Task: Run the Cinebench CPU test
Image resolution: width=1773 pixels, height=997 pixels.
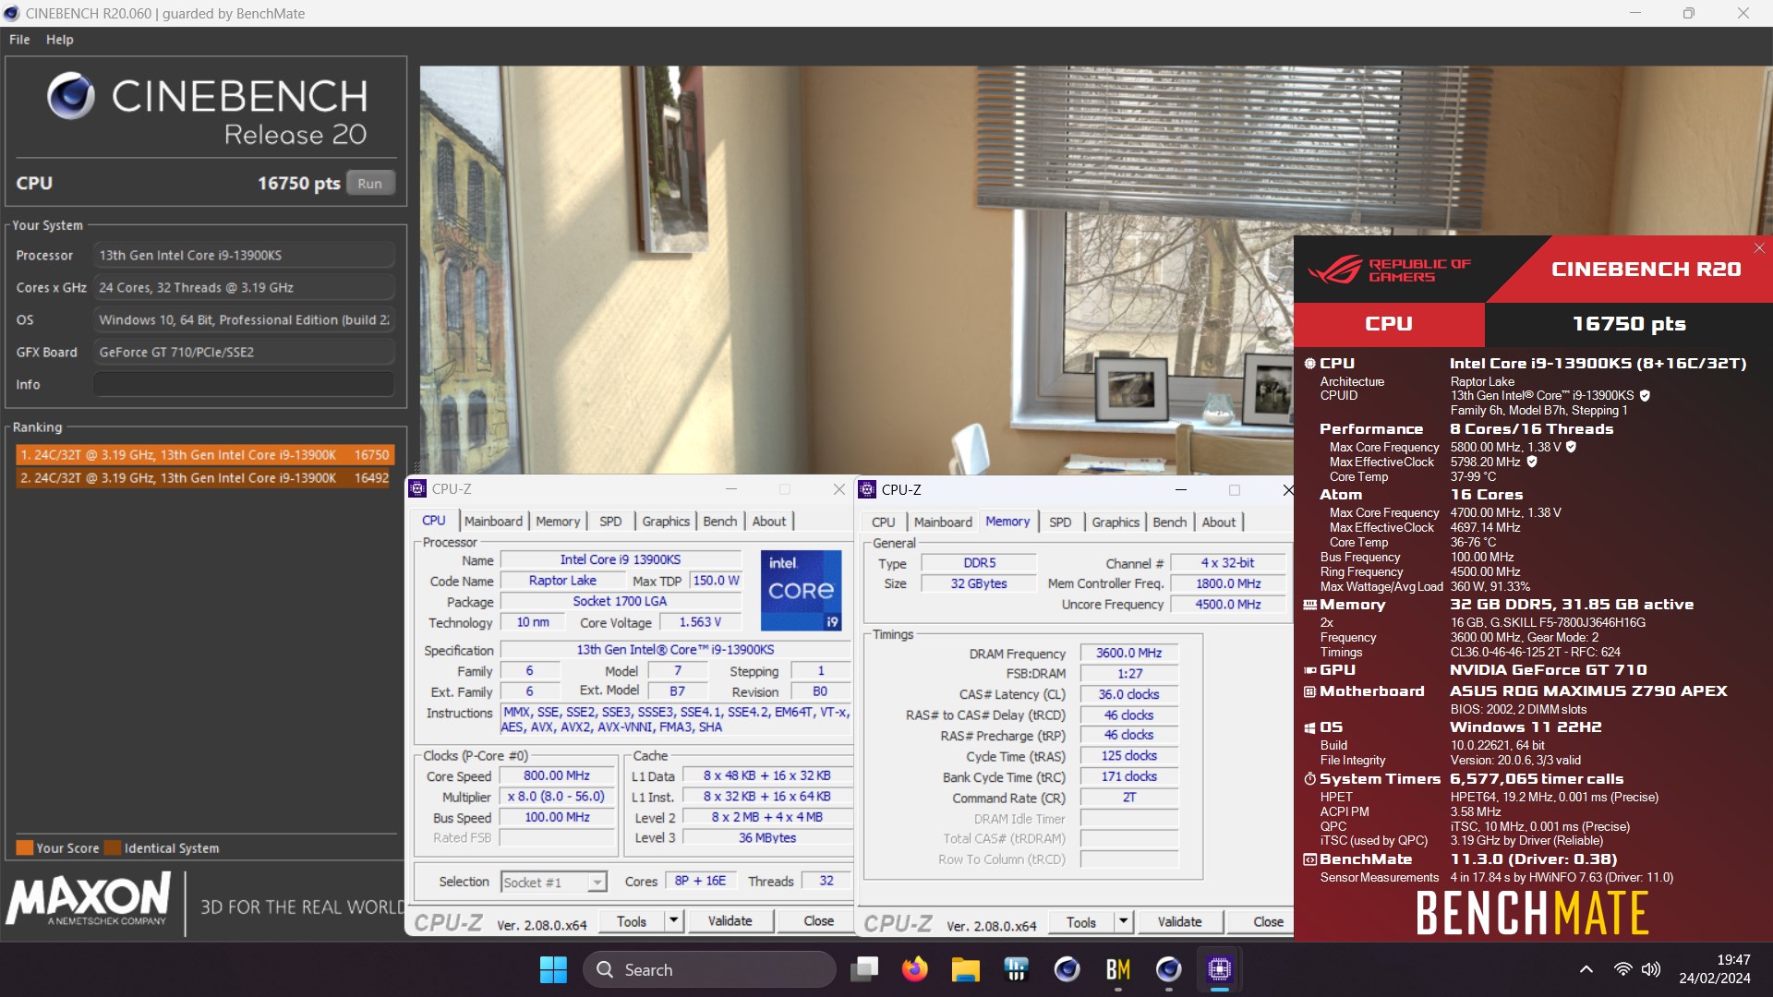Action: tap(370, 183)
